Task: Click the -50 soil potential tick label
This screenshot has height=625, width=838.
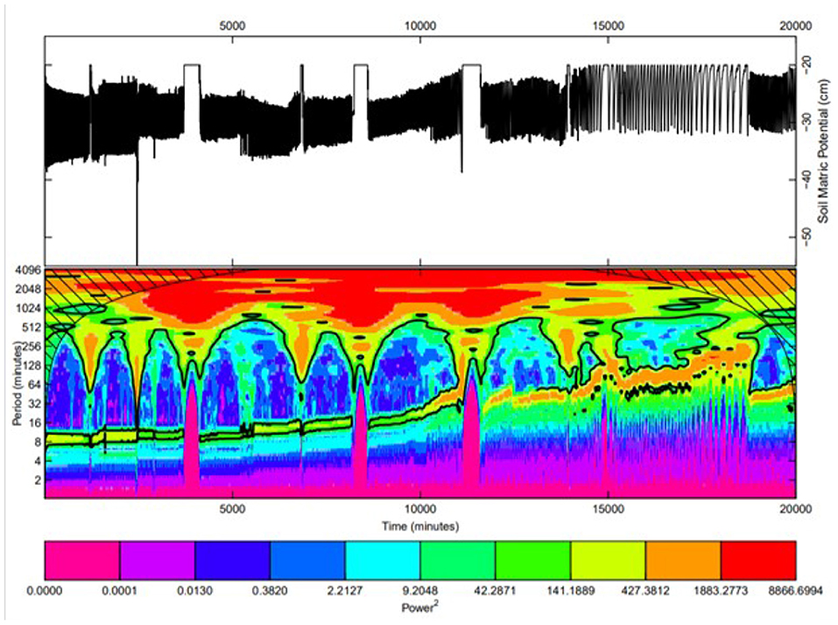Action: [x=807, y=236]
